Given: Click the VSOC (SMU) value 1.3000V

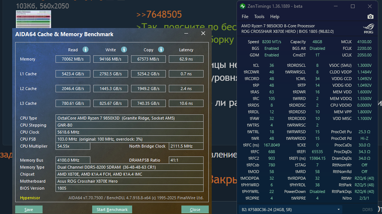Looking at the screenshot, I should pyautogui.click(x=364, y=65).
